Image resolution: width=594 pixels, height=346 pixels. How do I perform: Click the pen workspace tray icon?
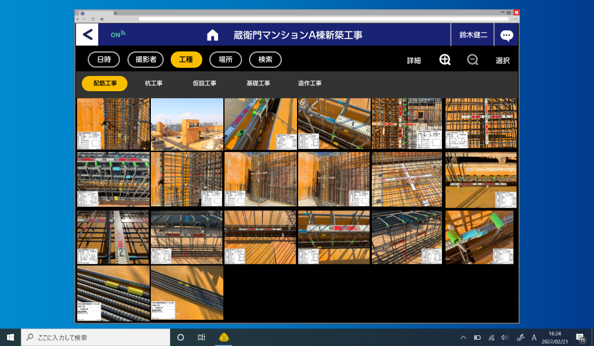(x=520, y=337)
